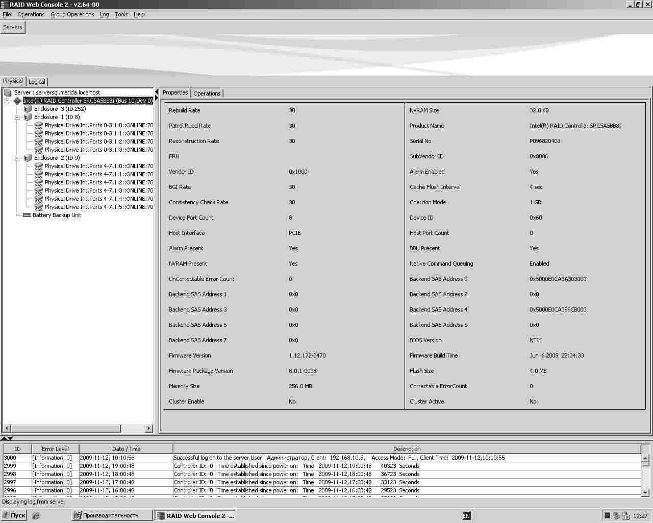
Task: Click the server icon for serversql.metida.localhost
Action: tap(8, 92)
